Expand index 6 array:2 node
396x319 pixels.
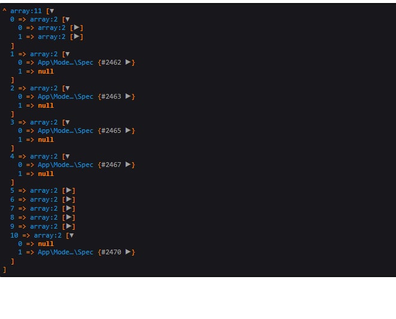pyautogui.click(x=69, y=199)
